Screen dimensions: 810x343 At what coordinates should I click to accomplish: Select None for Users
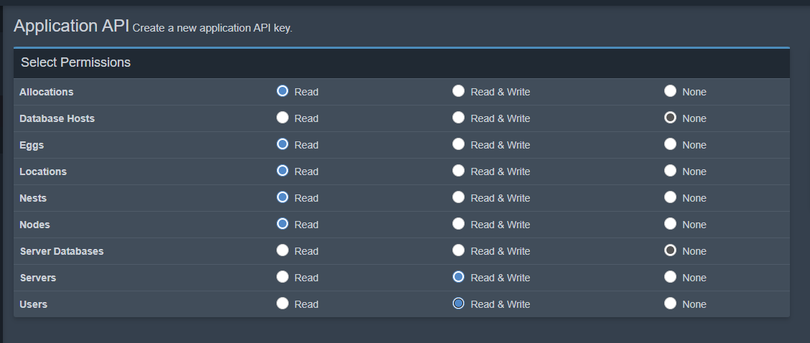(x=670, y=304)
